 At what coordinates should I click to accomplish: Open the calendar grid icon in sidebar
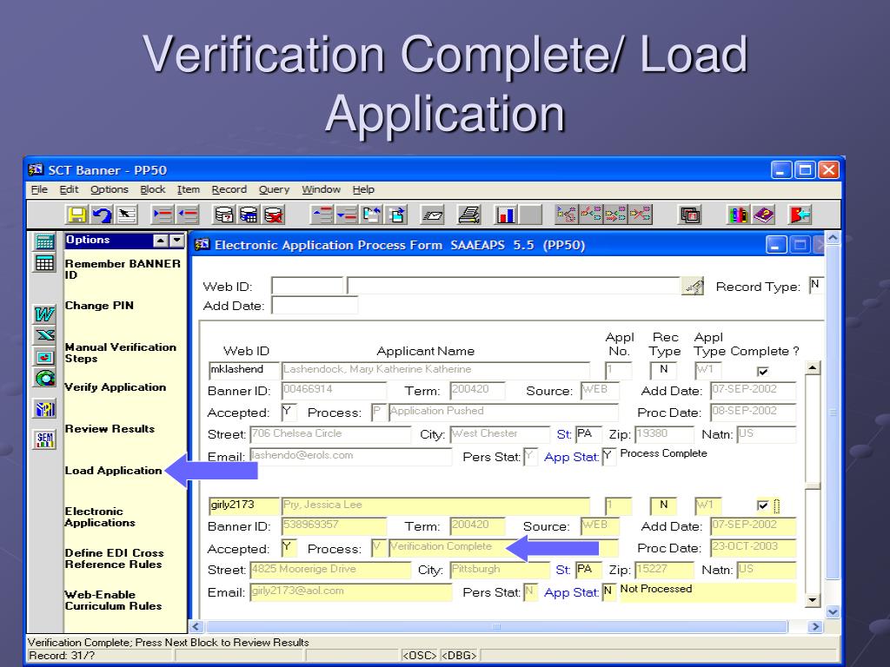coord(45,263)
